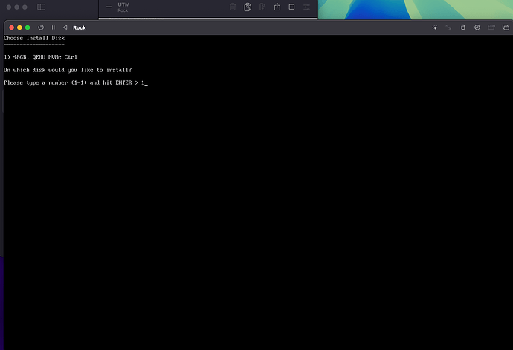This screenshot has height=350, width=513.
Task: Open VM settings sliders icon in UTM window
Action: (x=306, y=7)
